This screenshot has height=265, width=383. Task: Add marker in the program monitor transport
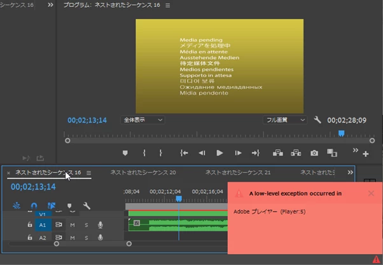click(x=125, y=153)
